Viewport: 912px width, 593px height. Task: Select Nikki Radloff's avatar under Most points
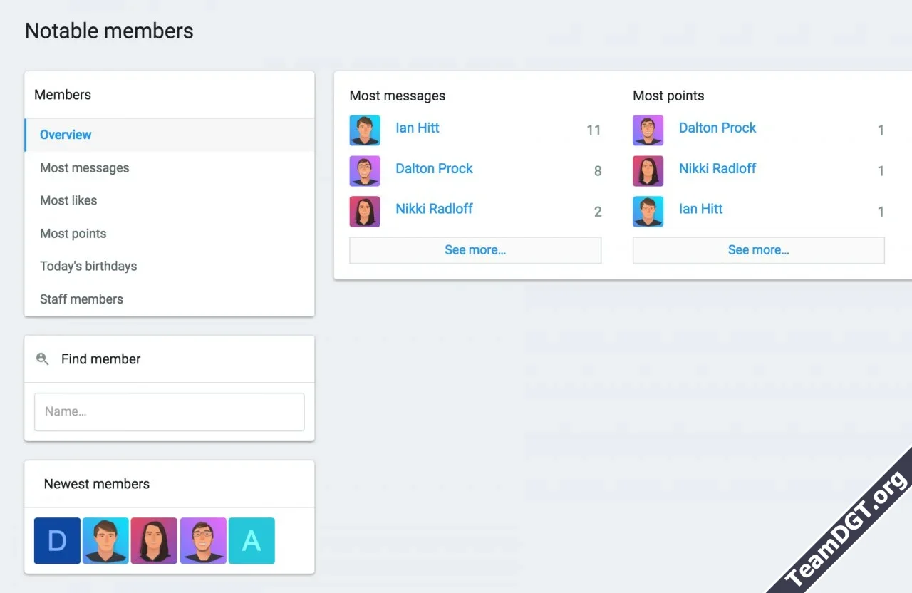(x=648, y=171)
